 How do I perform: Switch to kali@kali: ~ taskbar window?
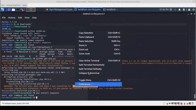[111, 9]
